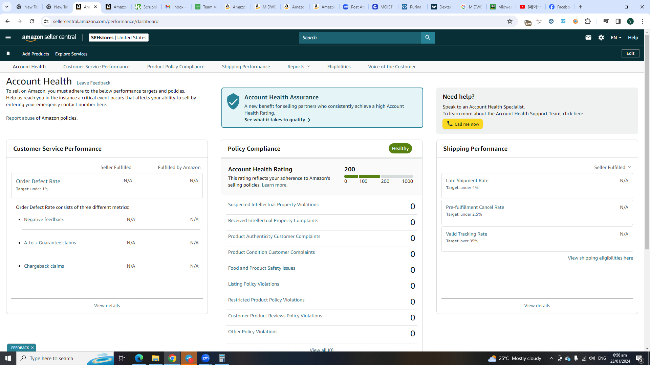
Task: Open the messages envelope icon
Action: pyautogui.click(x=588, y=38)
